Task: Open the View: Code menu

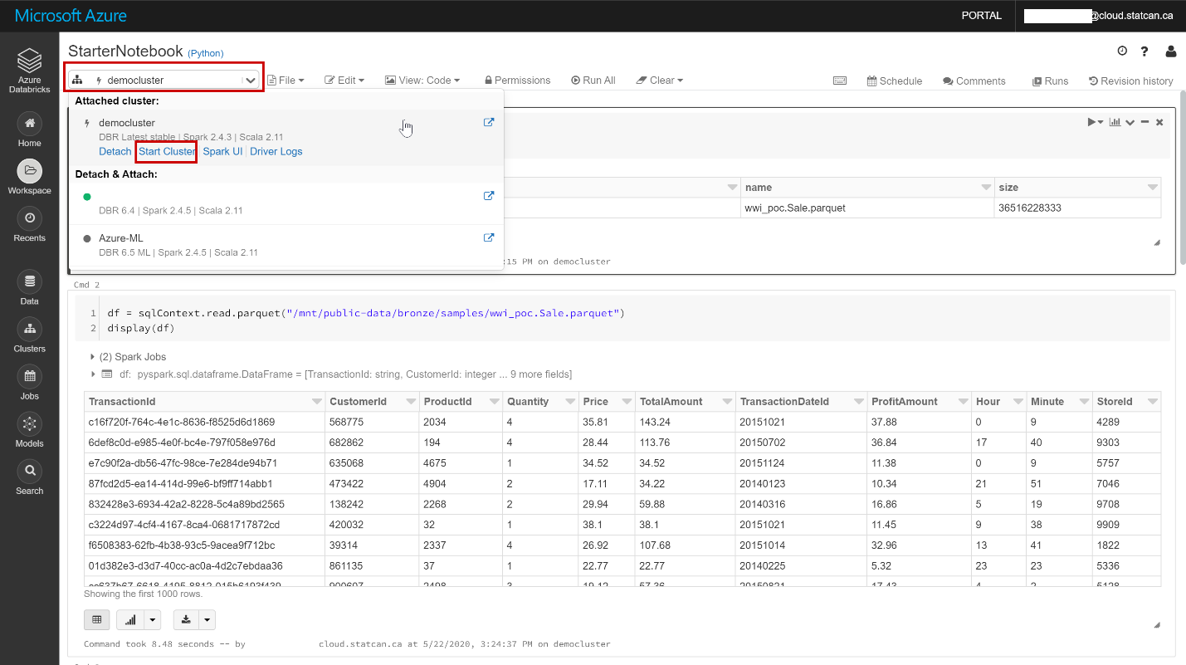Action: coord(422,81)
